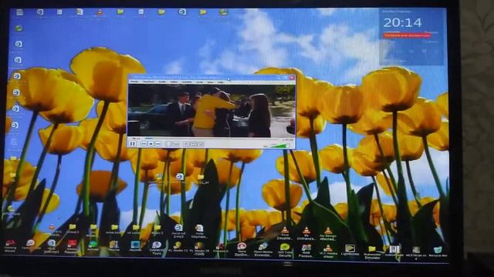Screen dimensions: 494x277
Task: Select the folder icon below VLC window
Action: pos(201,178)
